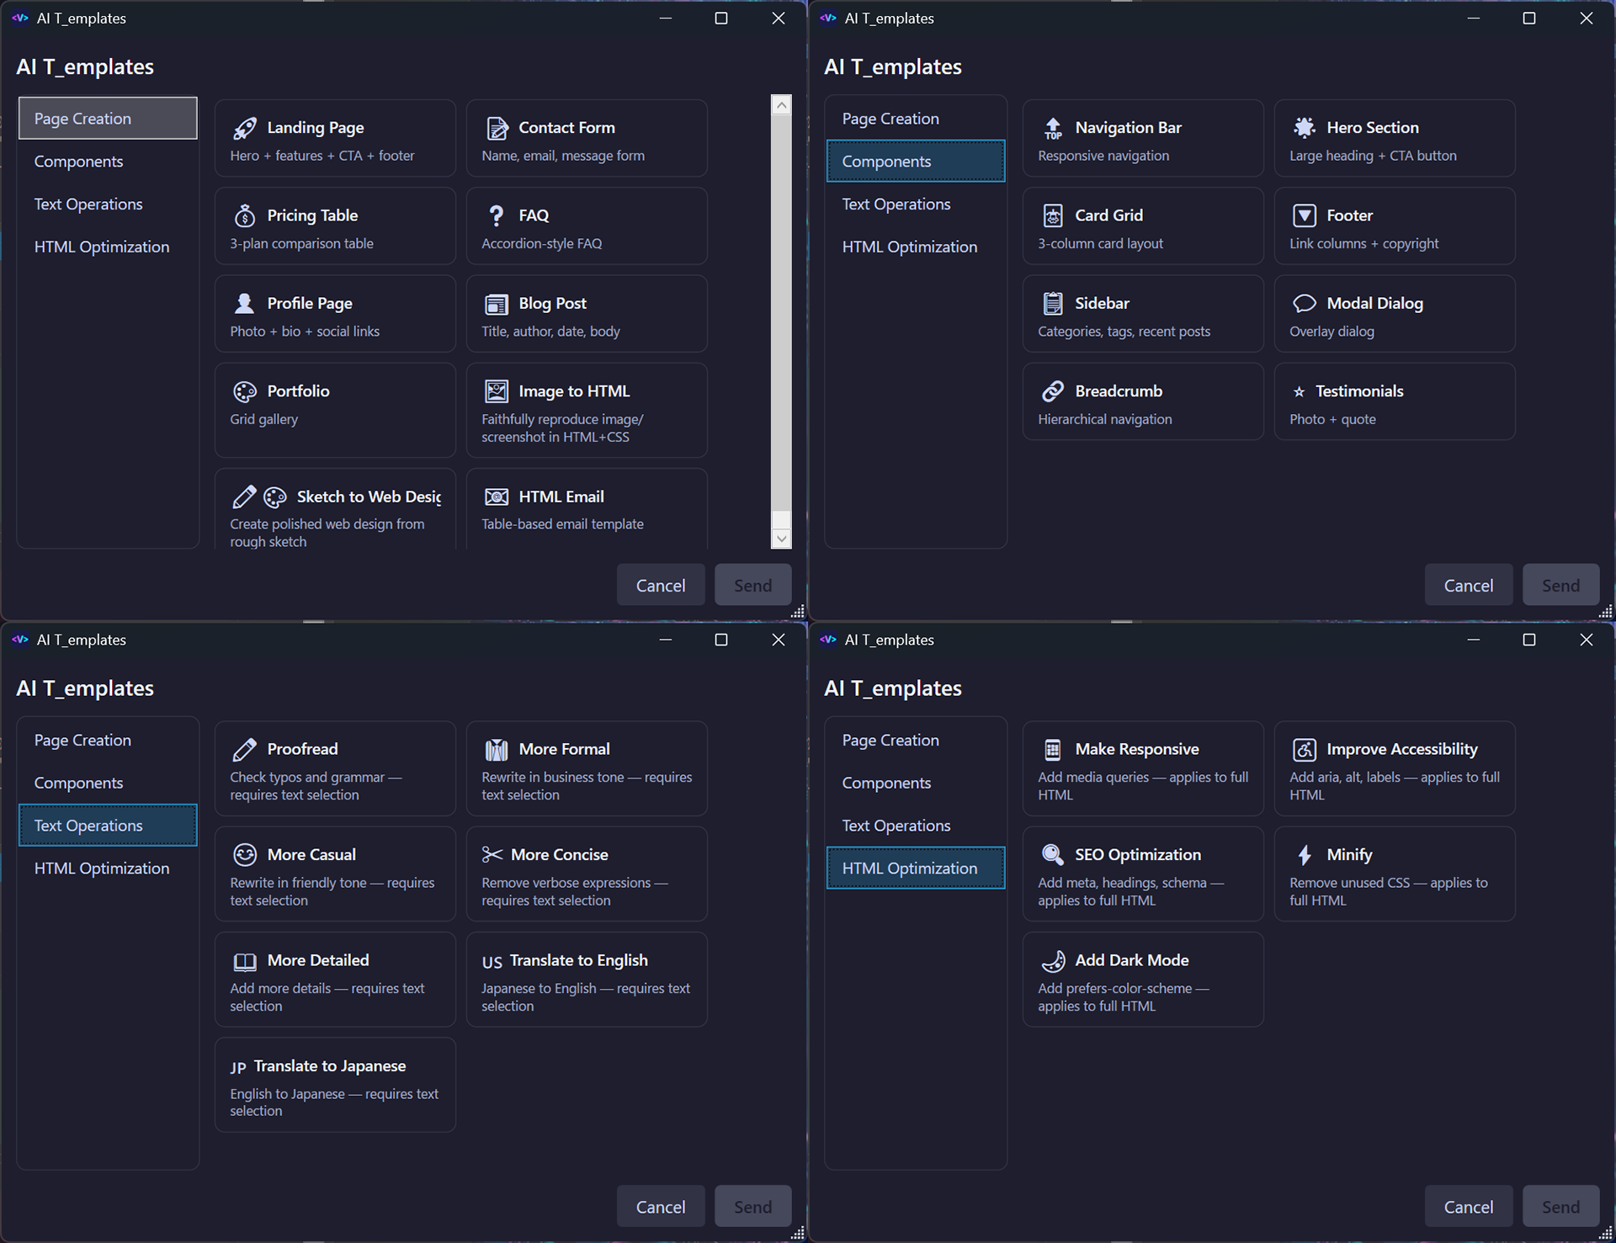Click the scrollbar down arrow

pyautogui.click(x=781, y=537)
